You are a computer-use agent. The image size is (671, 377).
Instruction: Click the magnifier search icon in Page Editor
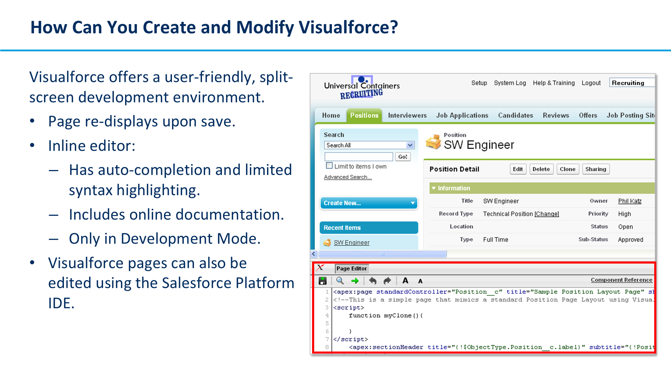[x=340, y=281]
